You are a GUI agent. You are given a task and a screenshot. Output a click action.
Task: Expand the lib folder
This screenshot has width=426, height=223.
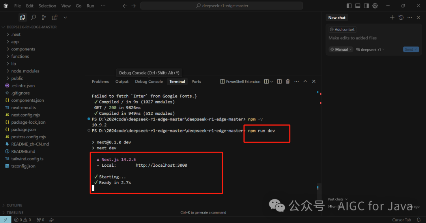click(x=13, y=64)
